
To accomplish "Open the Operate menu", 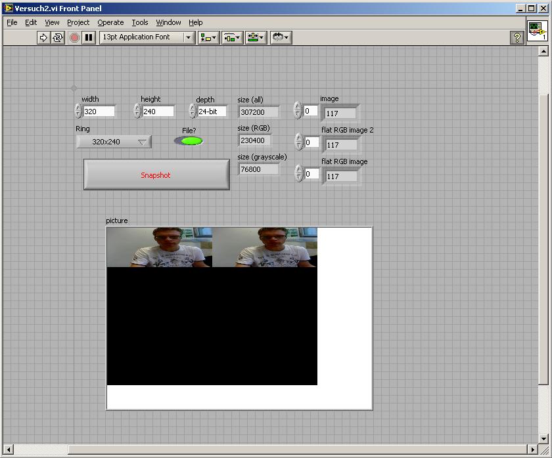I will click(110, 22).
